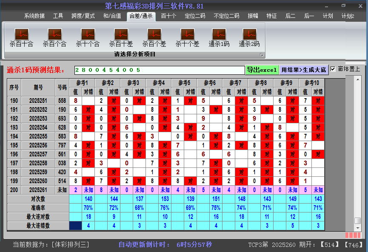The height and width of the screenshot is (252, 368).
Task: Switch to the 定位二码 tab
Action: (x=195, y=16)
